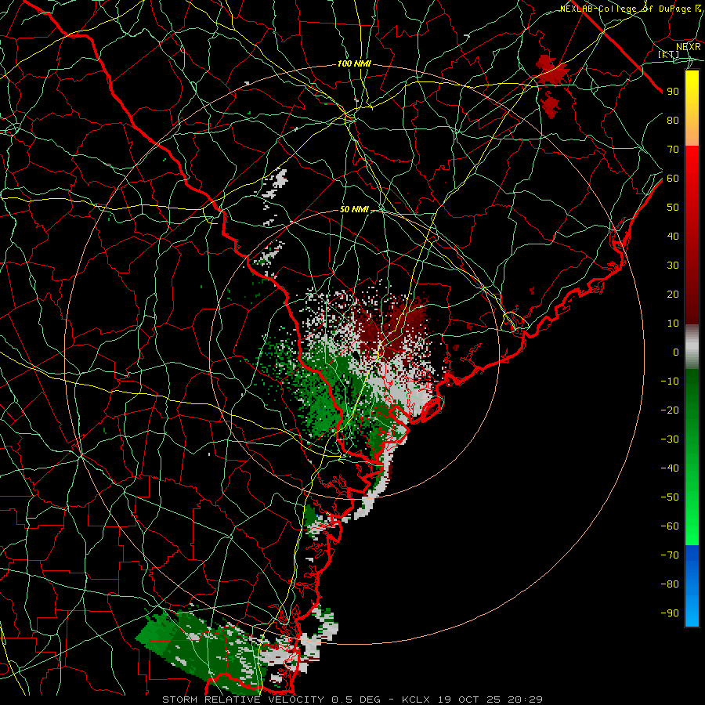Click the "100 NMI" range ring label
Screen dimensions: 705x705
pyautogui.click(x=354, y=64)
